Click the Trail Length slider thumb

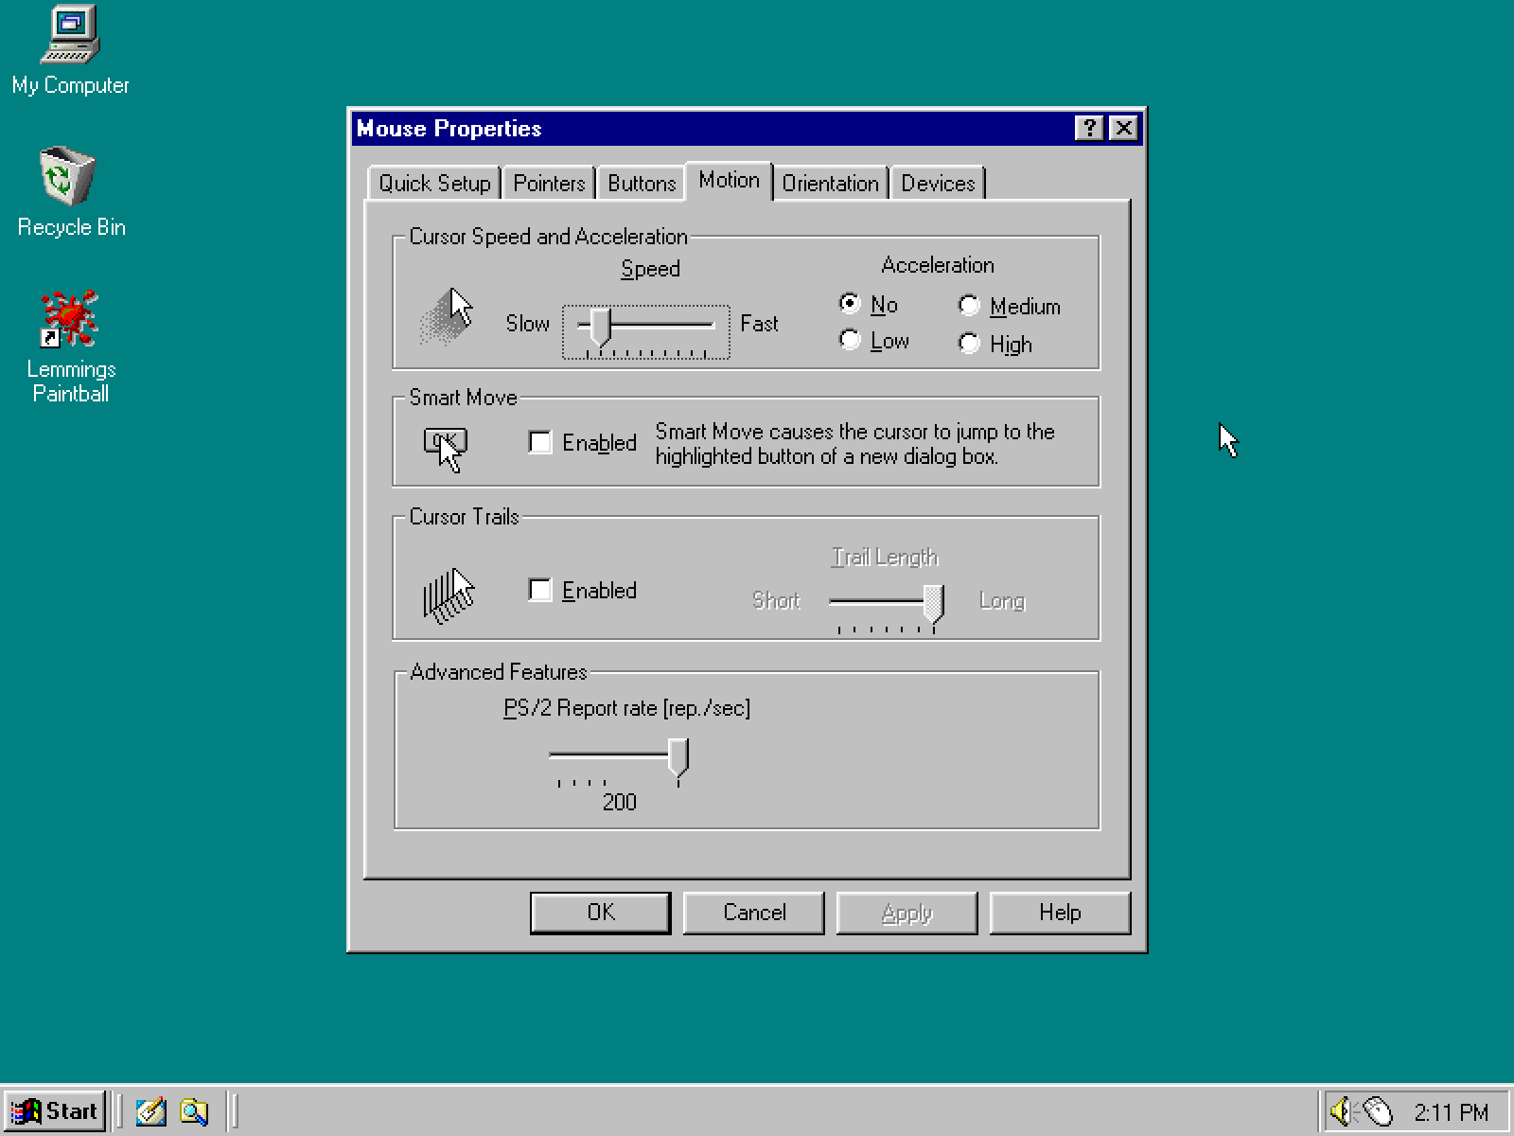point(934,604)
